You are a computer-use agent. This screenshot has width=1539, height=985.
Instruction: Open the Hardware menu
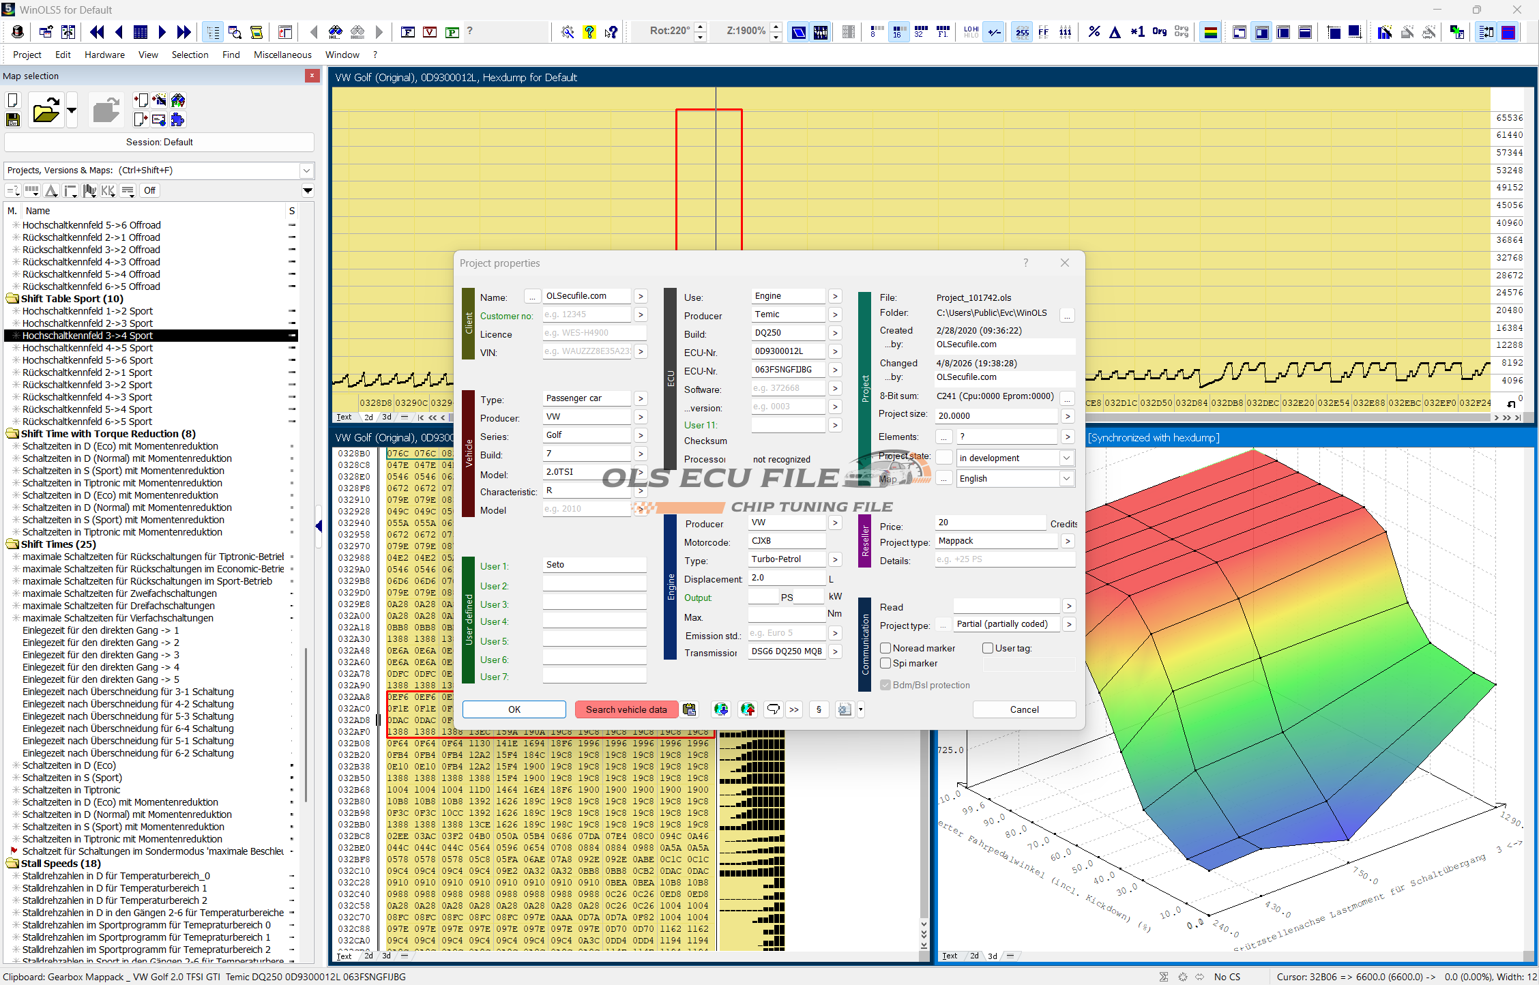coord(104,55)
